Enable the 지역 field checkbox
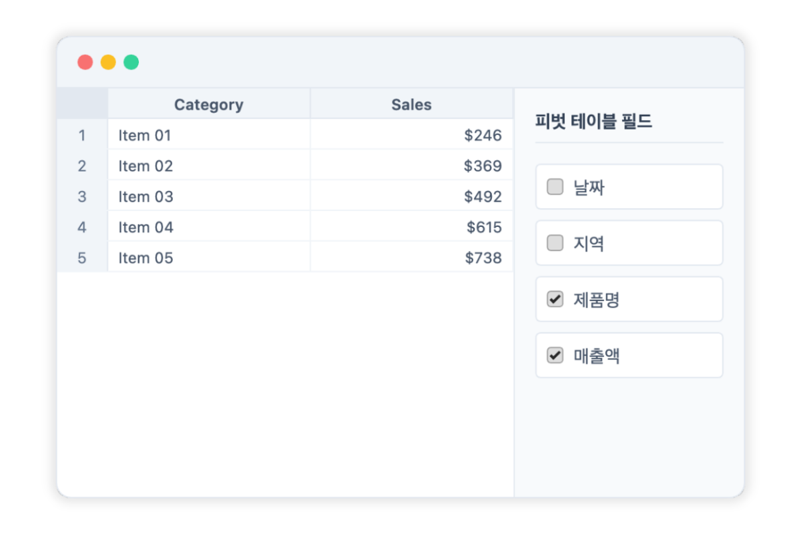 555,243
